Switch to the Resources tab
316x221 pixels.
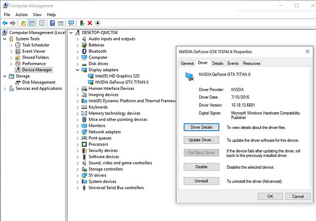[x=251, y=63]
